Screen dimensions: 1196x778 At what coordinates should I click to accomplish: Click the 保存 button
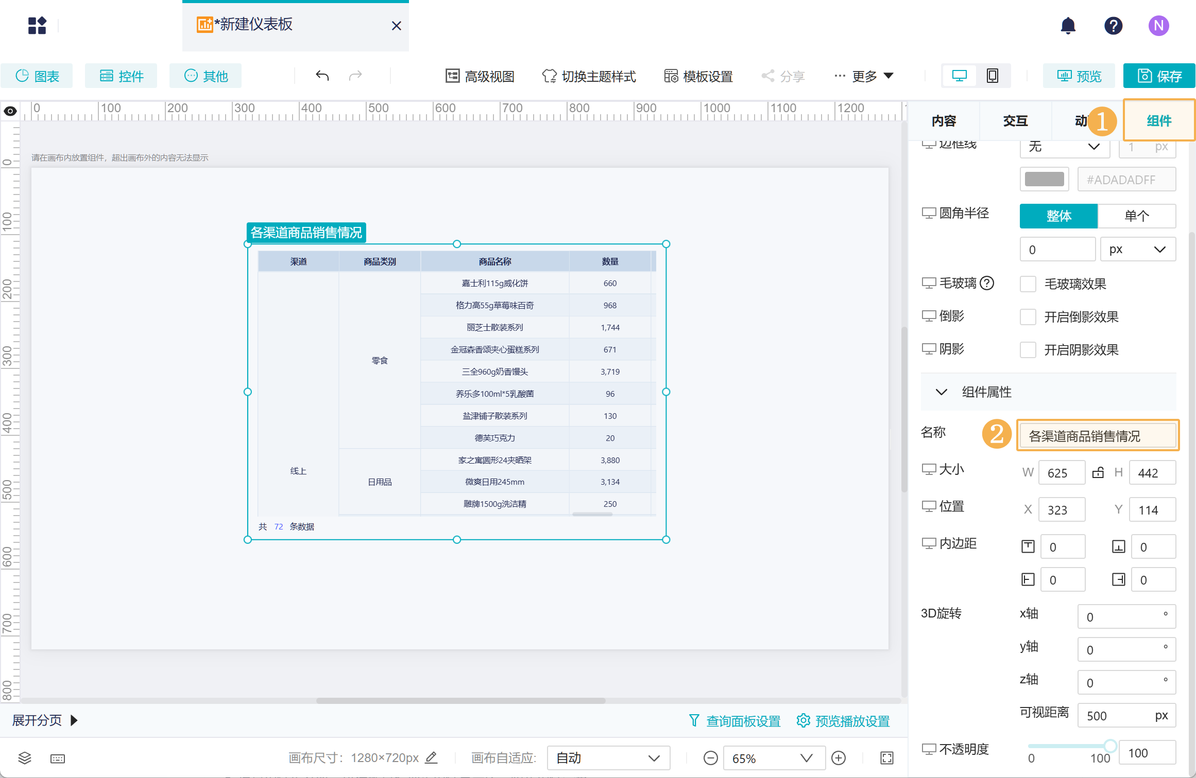click(1159, 76)
